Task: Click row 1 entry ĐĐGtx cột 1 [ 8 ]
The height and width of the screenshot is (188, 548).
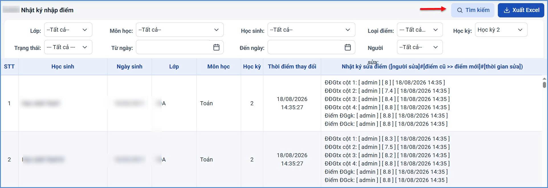Action: 385,83
